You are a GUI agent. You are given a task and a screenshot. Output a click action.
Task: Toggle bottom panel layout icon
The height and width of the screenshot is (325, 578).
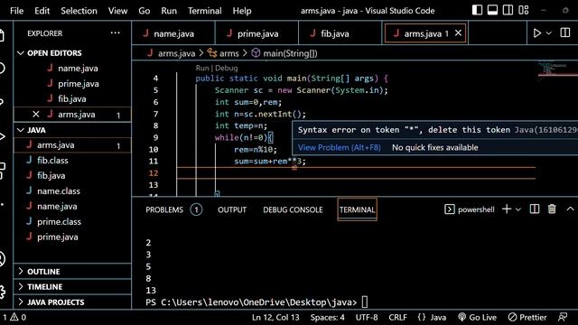coord(492,10)
